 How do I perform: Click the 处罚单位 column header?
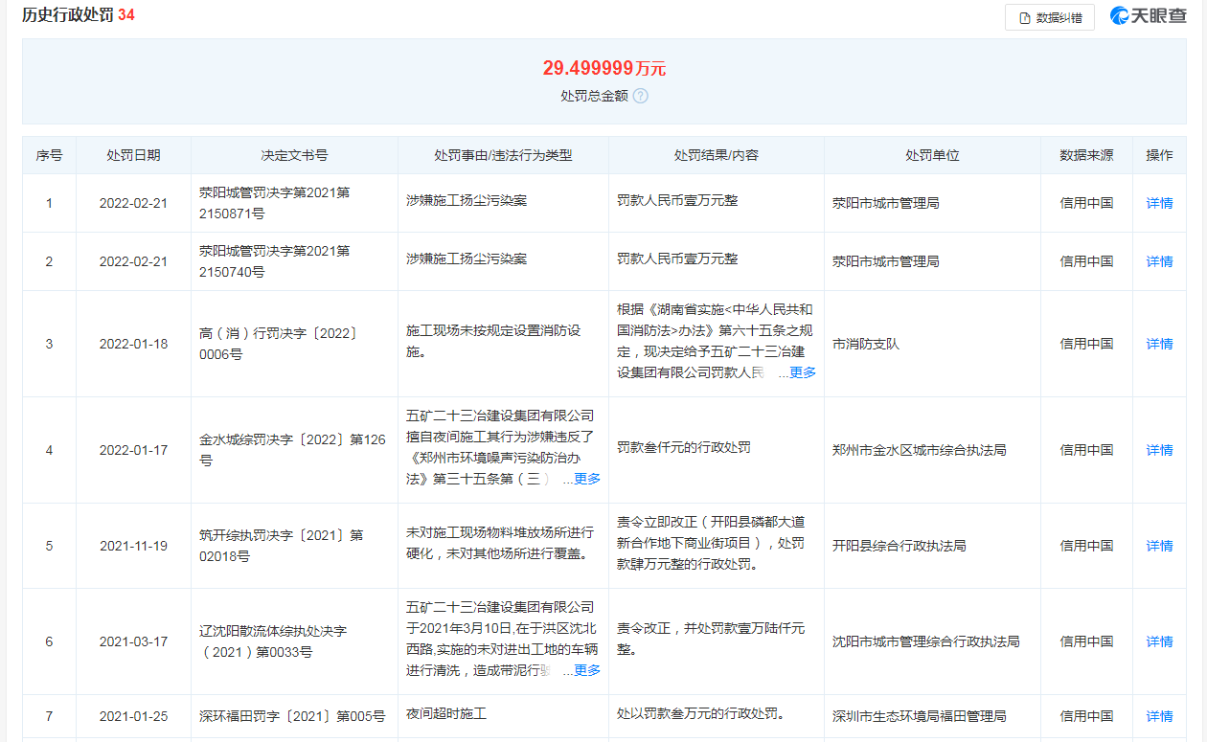(x=932, y=155)
